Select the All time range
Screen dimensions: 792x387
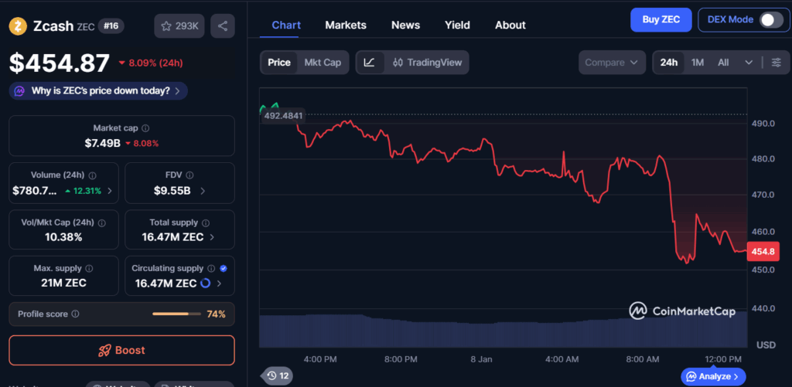(x=723, y=63)
